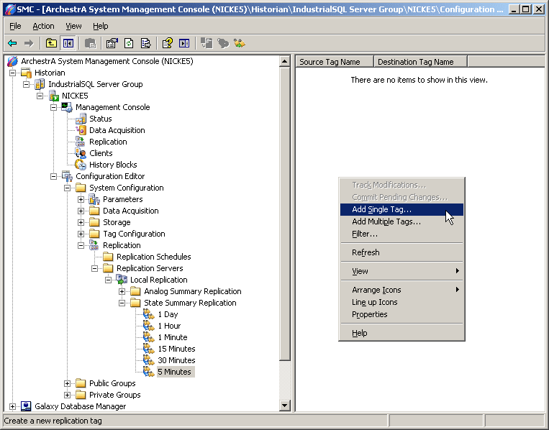Click the IndustrialSQL Server Group icon

tap(40, 84)
